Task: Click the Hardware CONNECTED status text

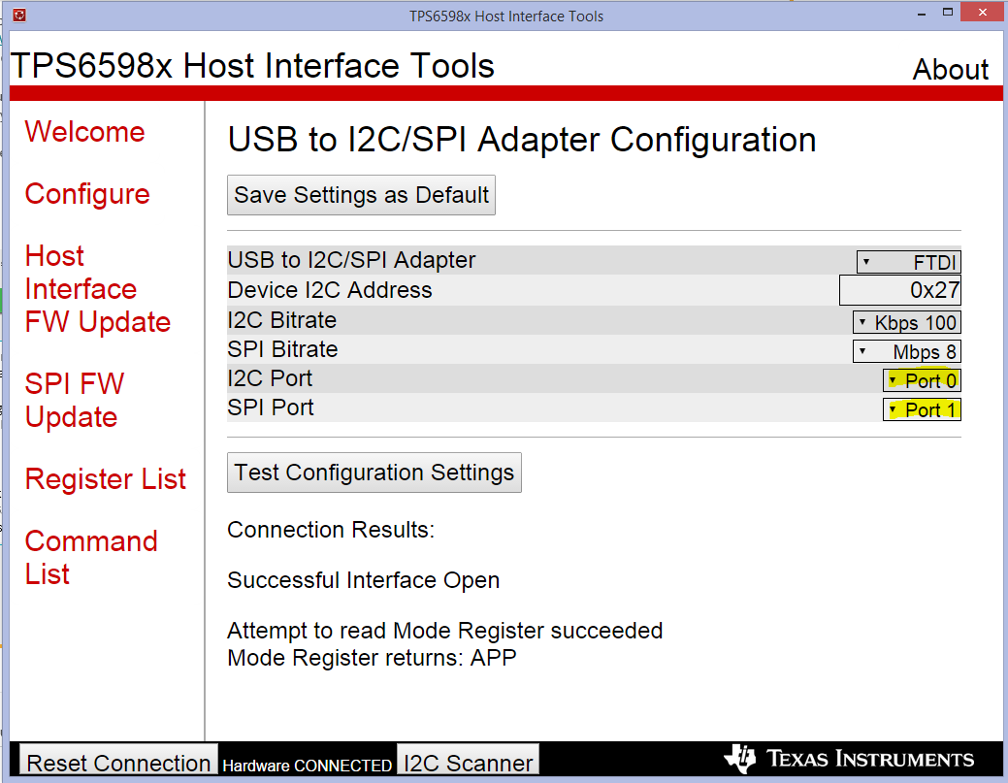Action: 308,766
